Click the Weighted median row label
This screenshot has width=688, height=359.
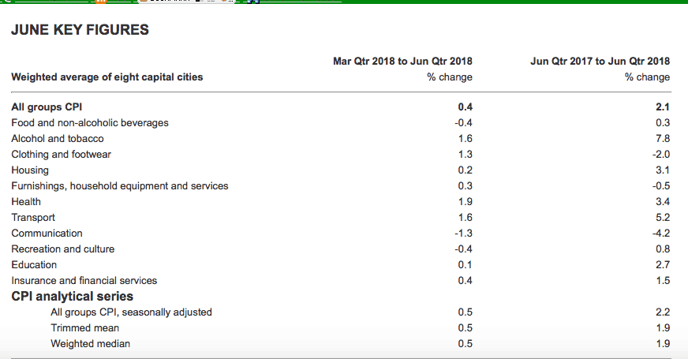[91, 343]
